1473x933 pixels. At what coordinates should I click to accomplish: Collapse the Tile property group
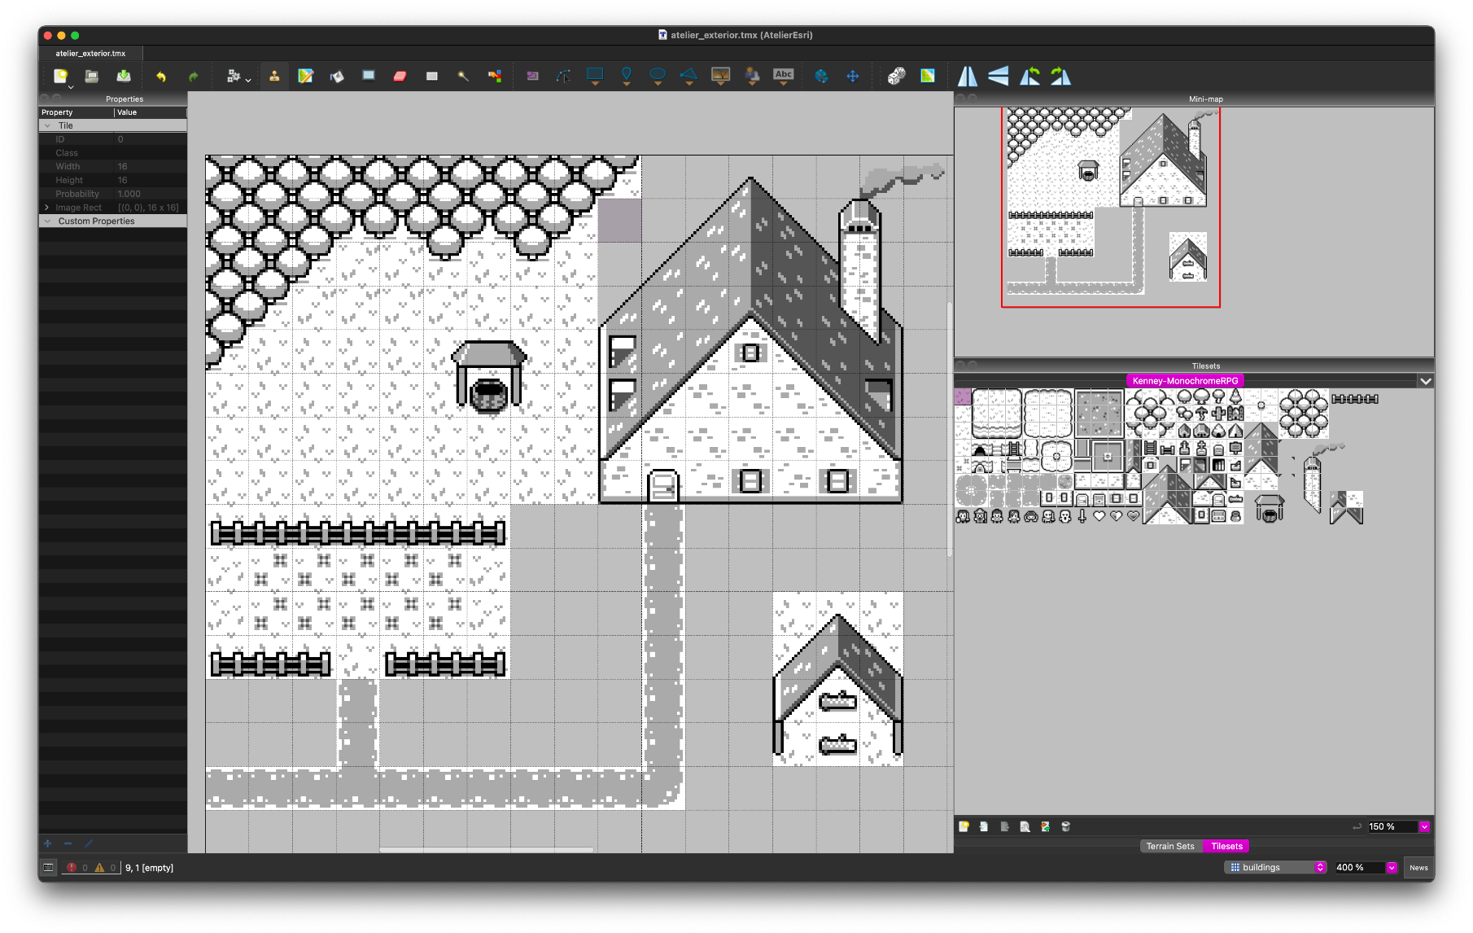(47, 125)
